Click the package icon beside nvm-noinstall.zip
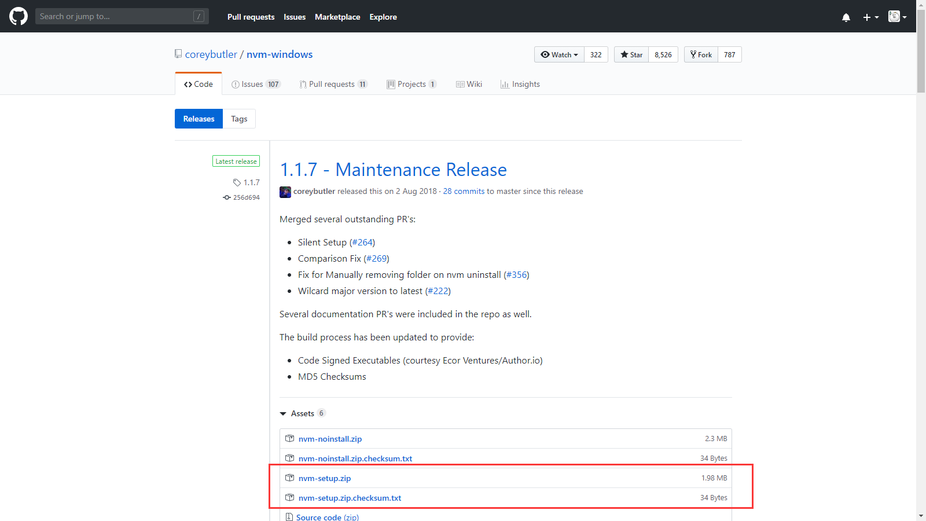Image resolution: width=926 pixels, height=521 pixels. [x=290, y=438]
